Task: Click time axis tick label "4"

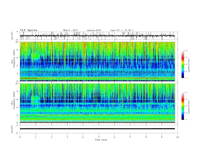Action: pyautogui.click(x=83, y=137)
